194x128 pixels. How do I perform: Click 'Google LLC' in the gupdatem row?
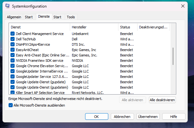(x=80, y=87)
